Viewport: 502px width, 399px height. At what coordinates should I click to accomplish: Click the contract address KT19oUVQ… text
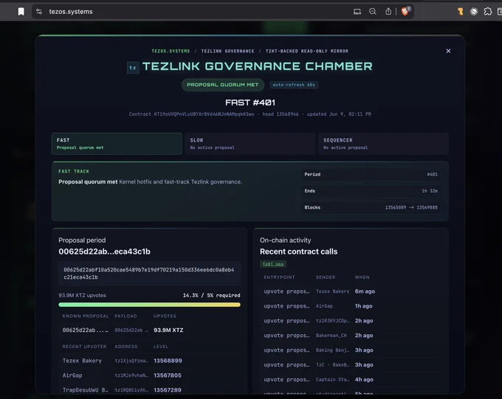(204, 114)
